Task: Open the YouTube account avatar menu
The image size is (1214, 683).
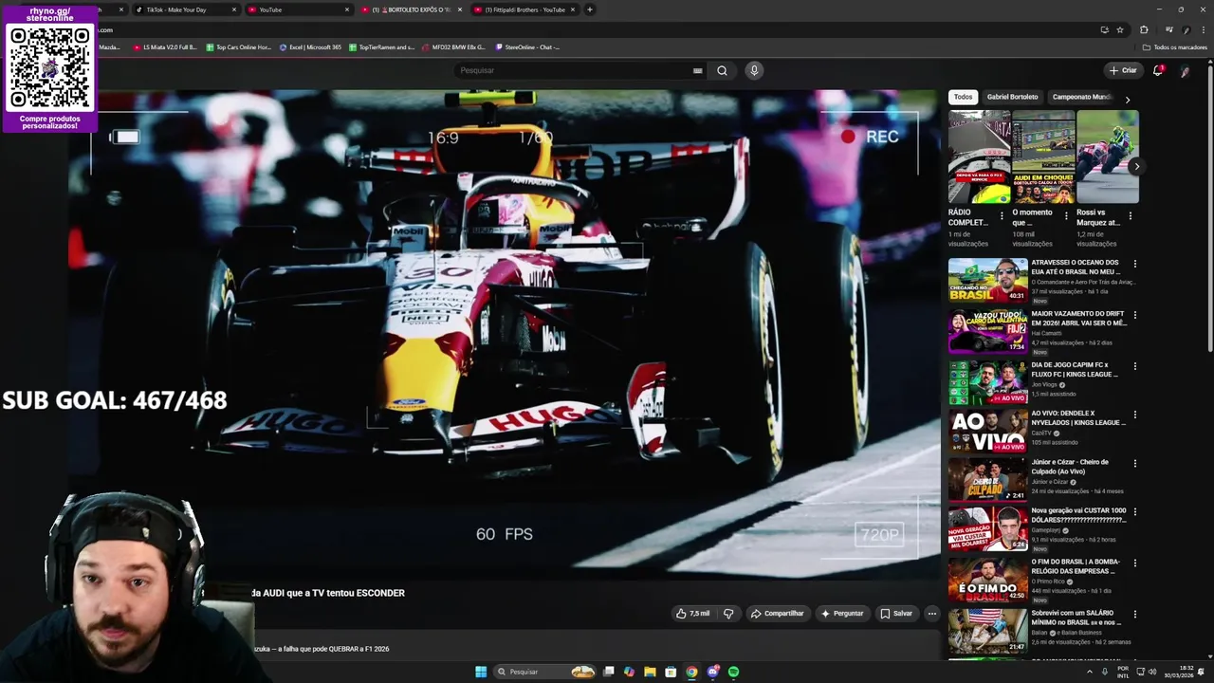Action: coord(1185,70)
